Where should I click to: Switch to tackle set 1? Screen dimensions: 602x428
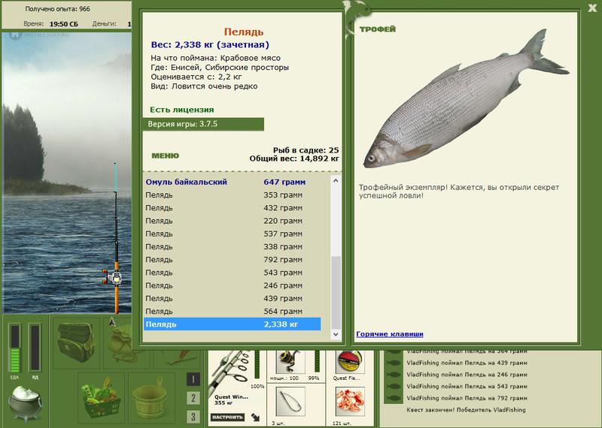tap(193, 379)
